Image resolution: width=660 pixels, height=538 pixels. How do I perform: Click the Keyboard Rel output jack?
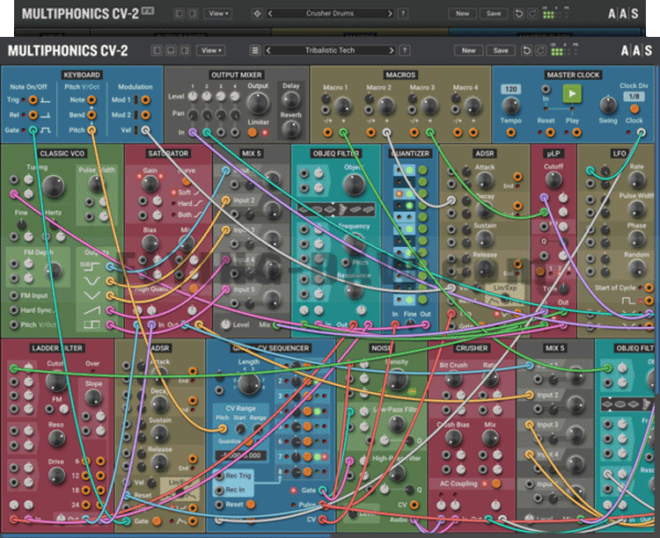pos(33,115)
